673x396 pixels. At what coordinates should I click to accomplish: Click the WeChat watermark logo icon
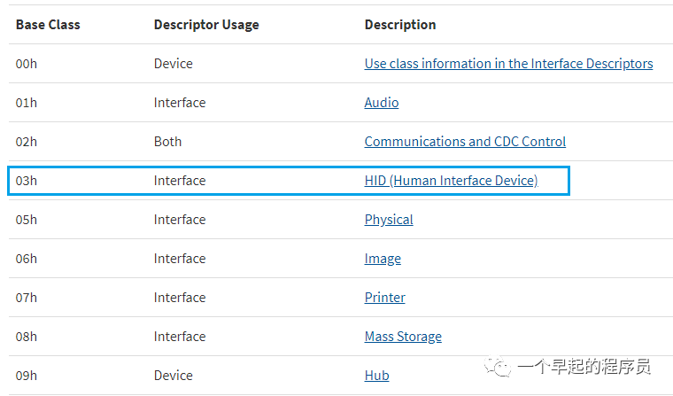(501, 365)
